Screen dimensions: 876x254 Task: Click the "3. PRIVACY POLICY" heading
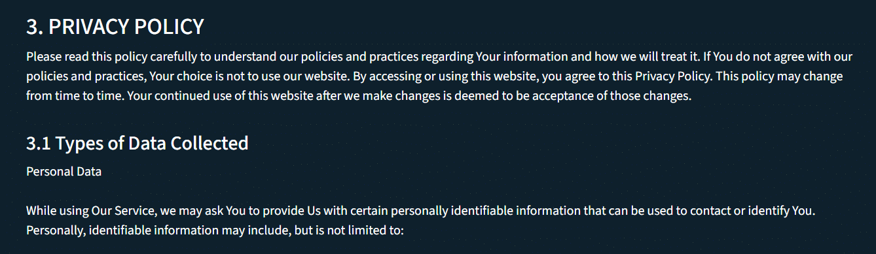click(115, 27)
